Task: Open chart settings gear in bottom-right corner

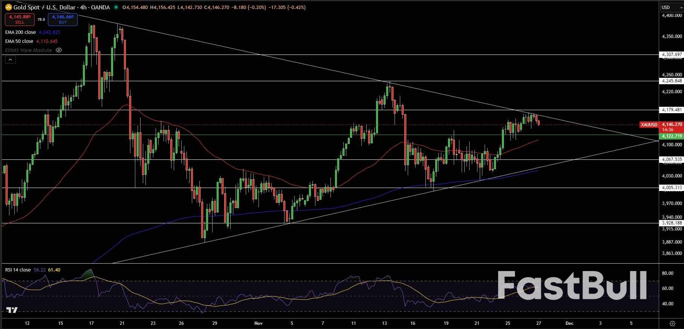Action: 672,323
